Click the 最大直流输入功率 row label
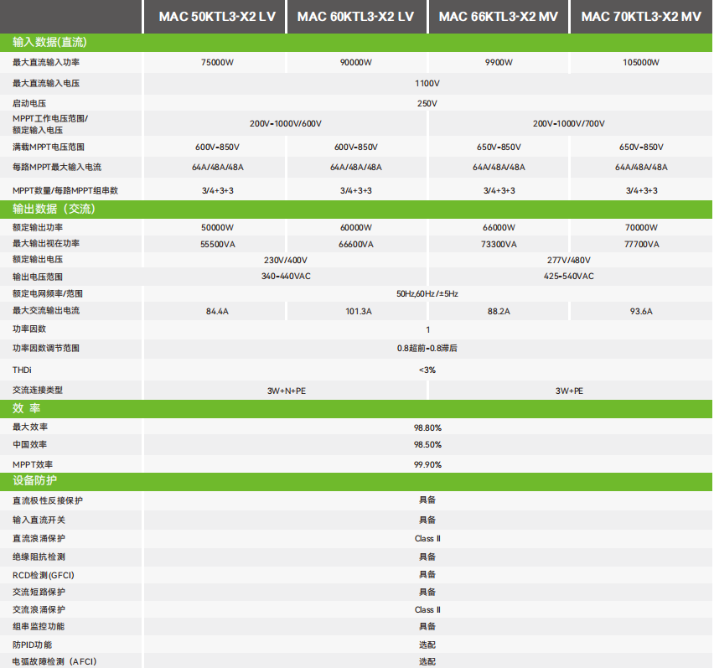 [x=46, y=62]
